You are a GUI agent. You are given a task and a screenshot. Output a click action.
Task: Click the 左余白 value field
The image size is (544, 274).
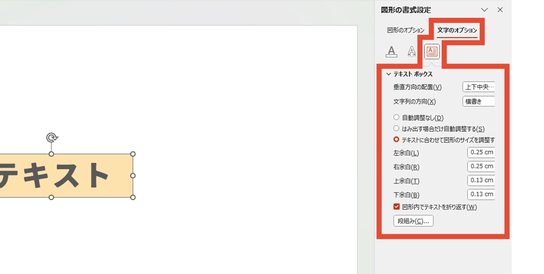pos(481,152)
